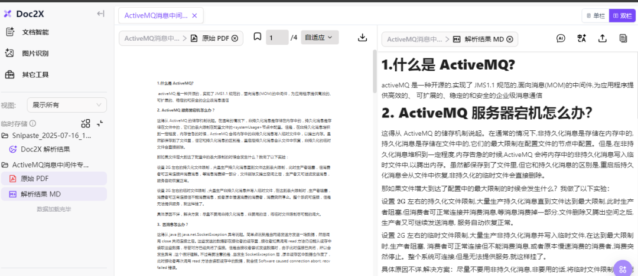
Task: Expand the Snipaste_2025-07-16 folder
Action: click(x=47, y=136)
